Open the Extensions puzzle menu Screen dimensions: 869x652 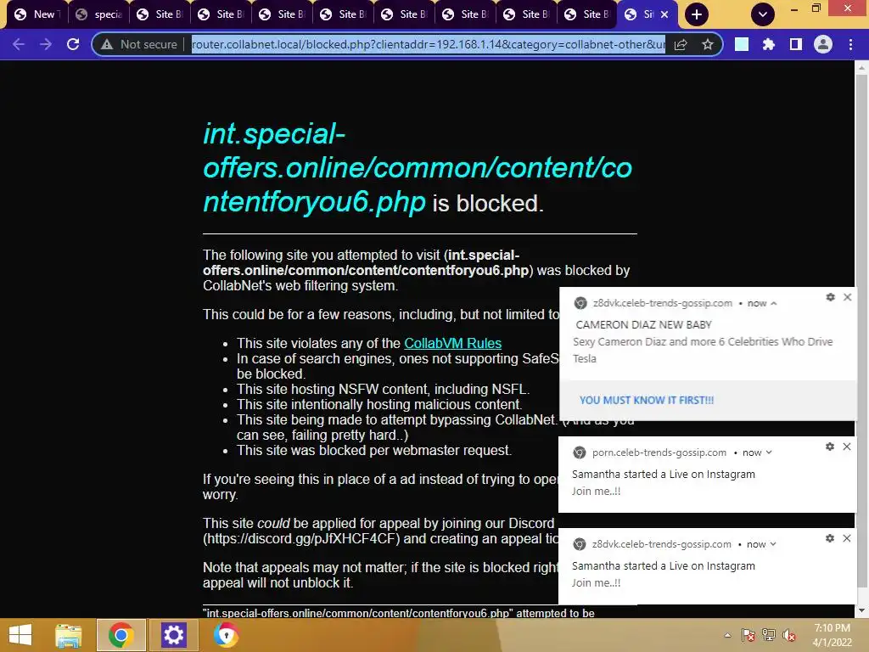[768, 44]
